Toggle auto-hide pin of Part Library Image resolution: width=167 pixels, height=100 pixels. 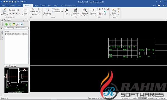[x=26, y=20]
